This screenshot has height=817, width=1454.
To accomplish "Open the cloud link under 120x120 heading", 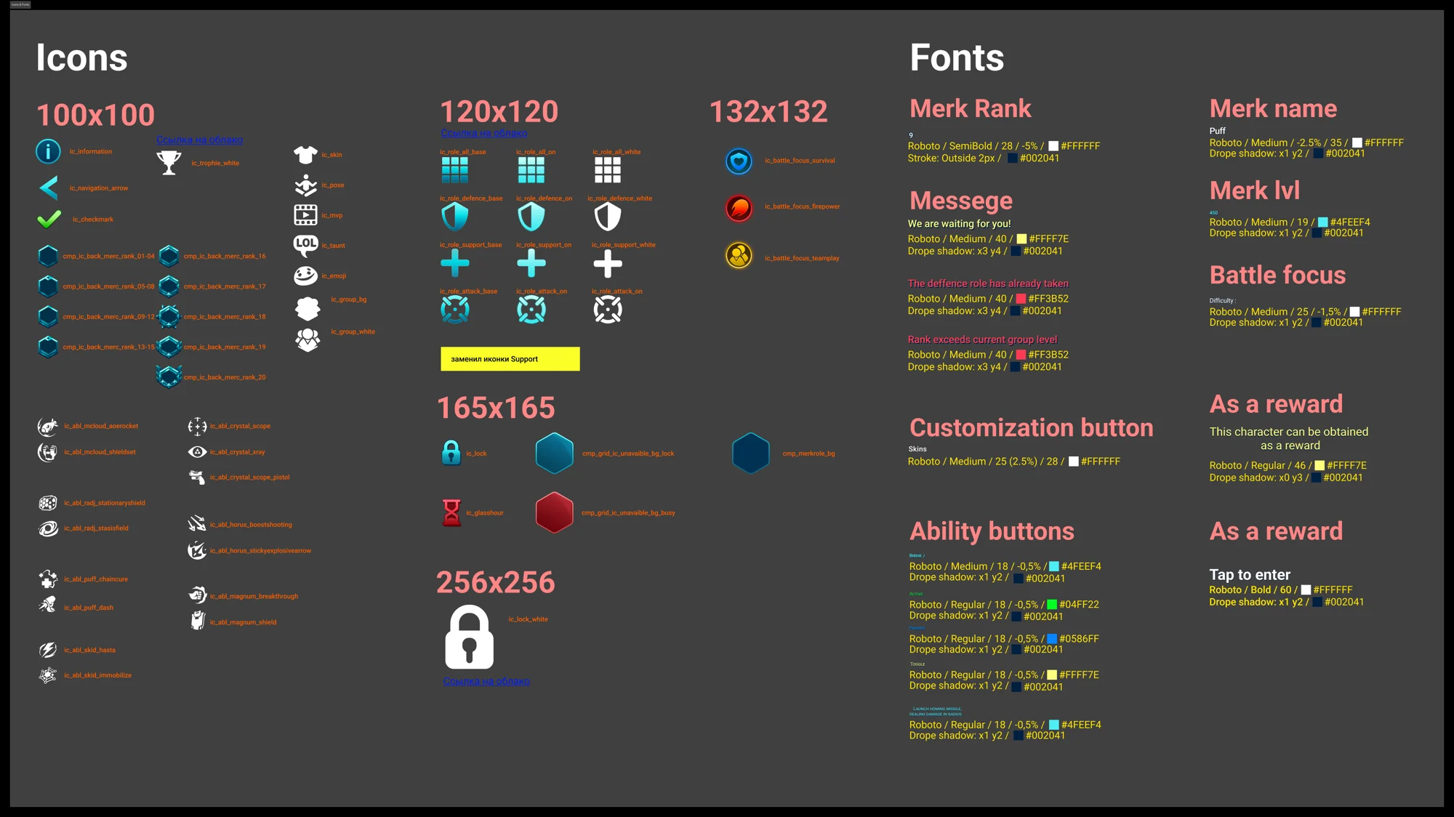I will (x=483, y=133).
